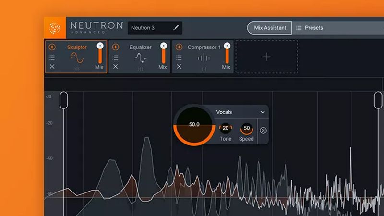The height and width of the screenshot is (216, 384).
Task: Click the Sculptor curve icon
Action: tap(77, 58)
